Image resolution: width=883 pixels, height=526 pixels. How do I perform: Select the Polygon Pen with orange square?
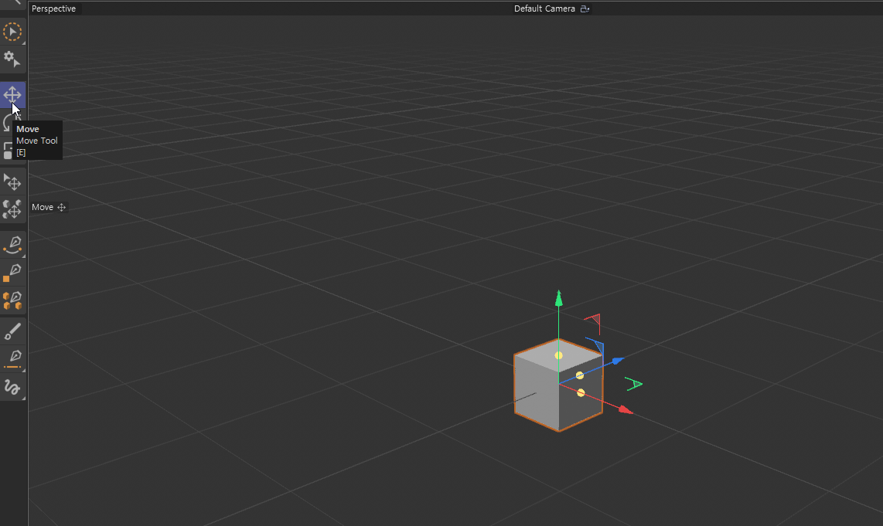(12, 273)
